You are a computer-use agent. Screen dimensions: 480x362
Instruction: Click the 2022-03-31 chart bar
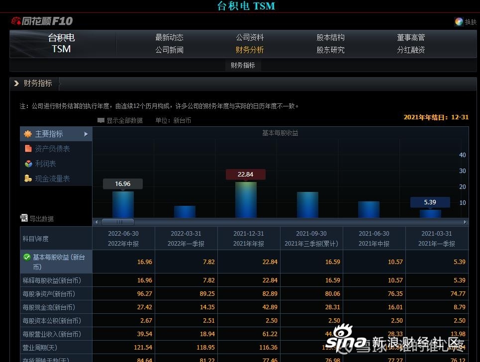tap(185, 212)
